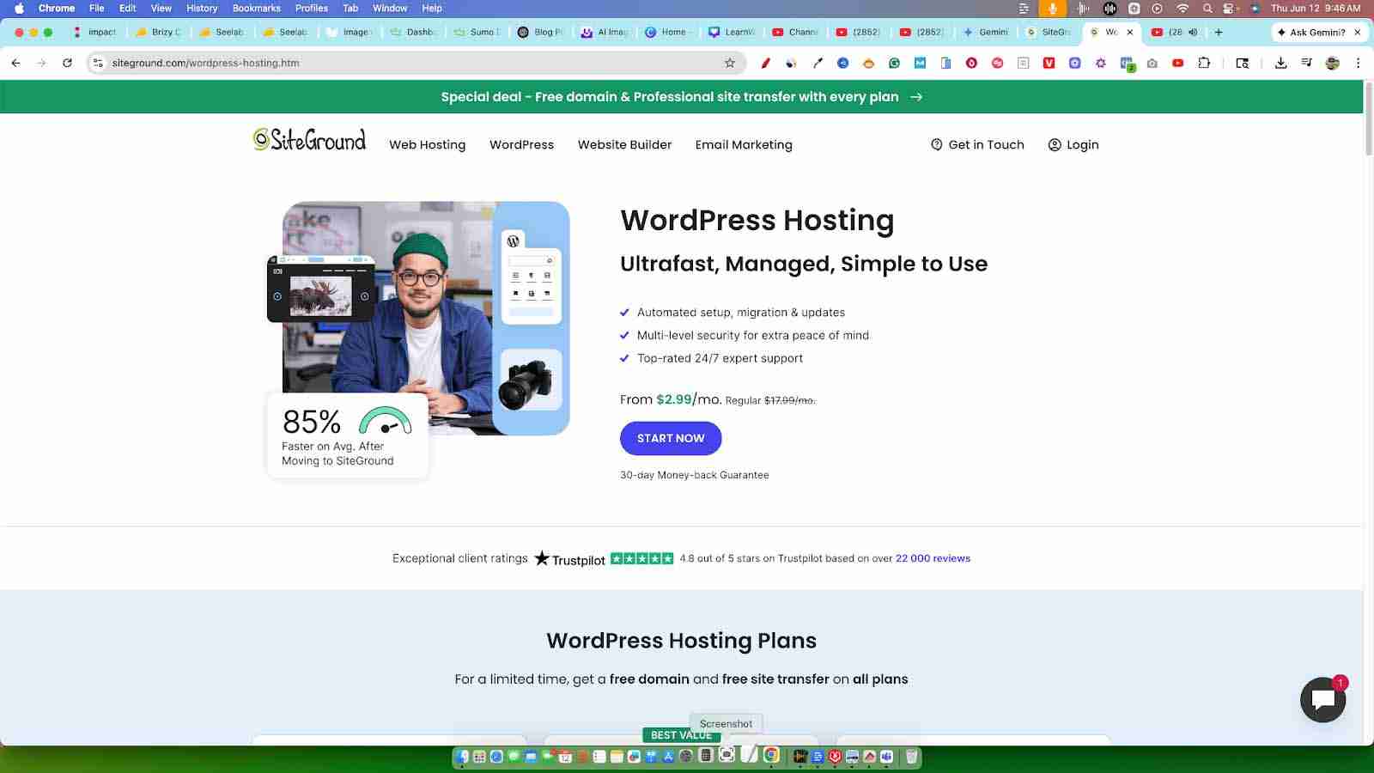Reload the page using the refresh icon
The image size is (1374, 773).
[x=67, y=63]
